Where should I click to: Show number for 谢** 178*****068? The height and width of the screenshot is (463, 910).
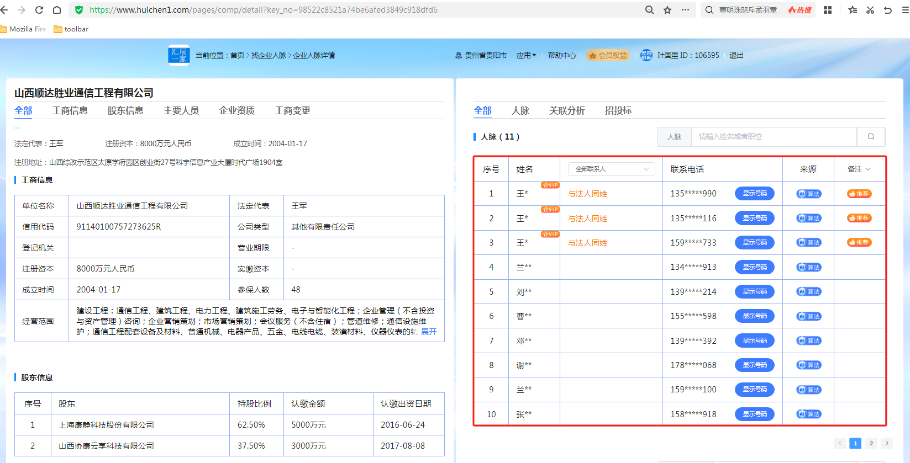pos(755,365)
